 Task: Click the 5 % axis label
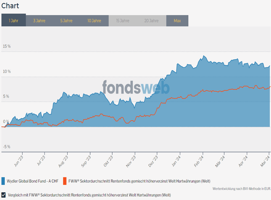pos(6,96)
